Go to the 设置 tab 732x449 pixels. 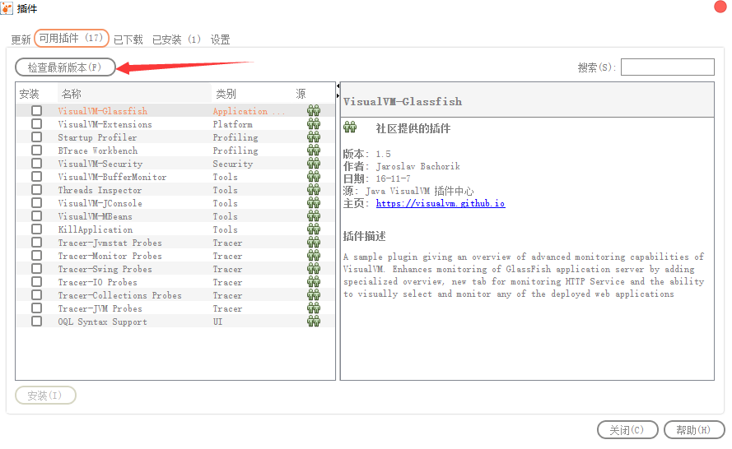[x=221, y=39]
